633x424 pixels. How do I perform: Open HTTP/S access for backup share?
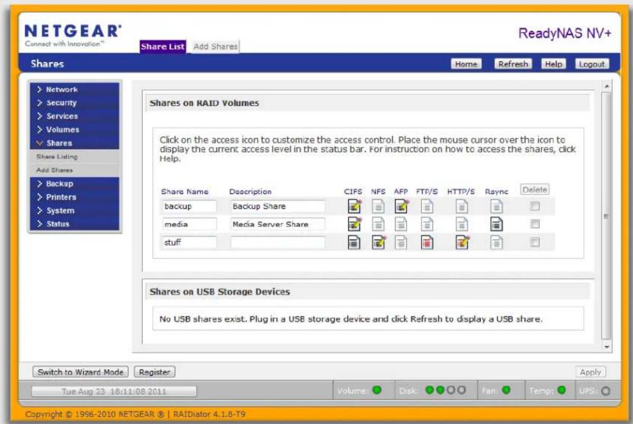tap(462, 206)
